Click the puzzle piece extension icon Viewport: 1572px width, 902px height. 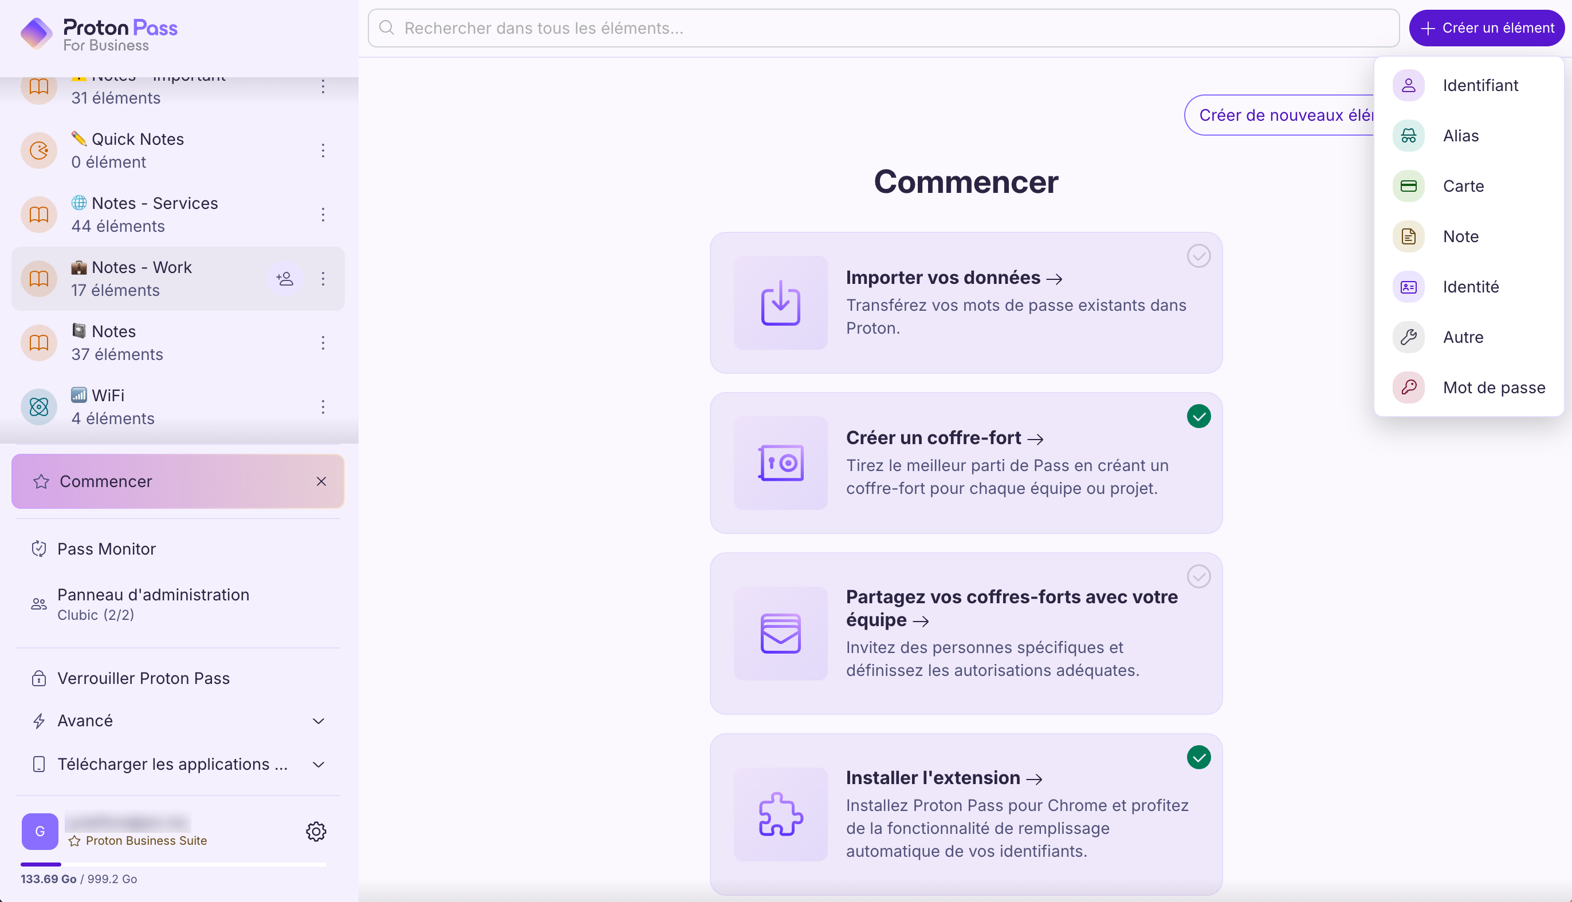click(781, 814)
